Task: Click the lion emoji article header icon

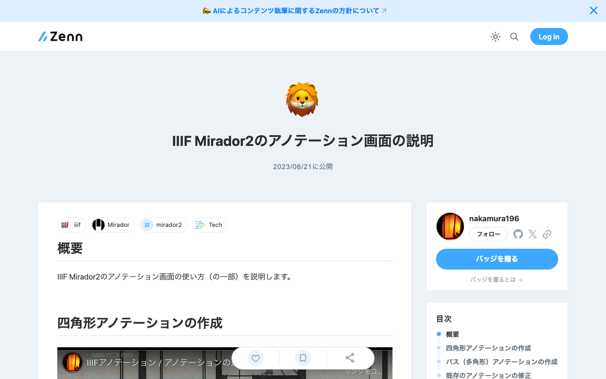Action: 303,99
